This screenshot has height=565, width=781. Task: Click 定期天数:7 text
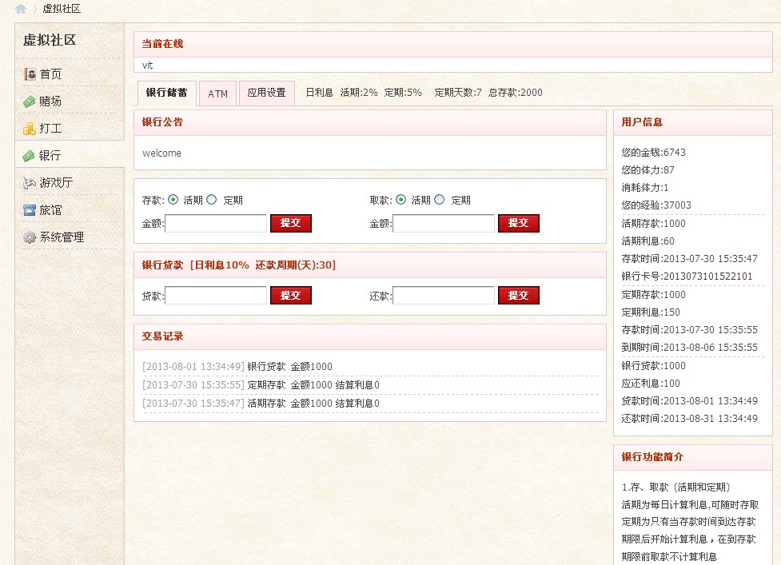[458, 93]
